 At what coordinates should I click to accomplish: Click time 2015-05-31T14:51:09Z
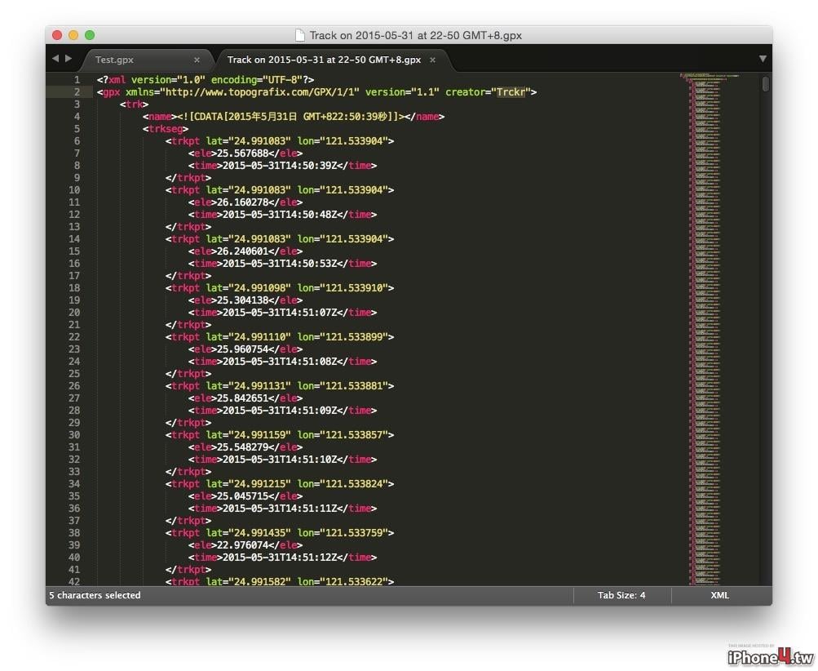click(280, 411)
